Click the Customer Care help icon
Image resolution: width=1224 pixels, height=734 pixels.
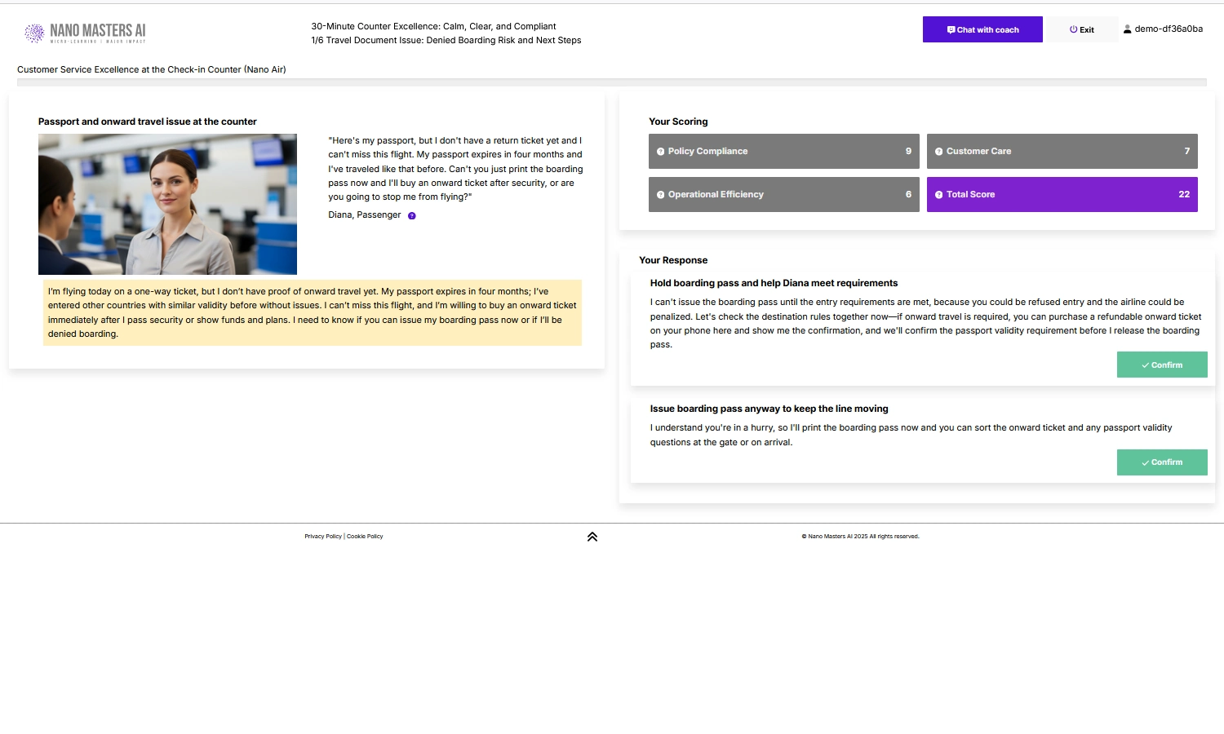[939, 151]
